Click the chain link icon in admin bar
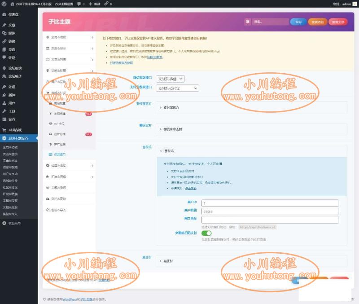Viewport: 359px width, 304px height. pyautogui.click(x=106, y=4)
